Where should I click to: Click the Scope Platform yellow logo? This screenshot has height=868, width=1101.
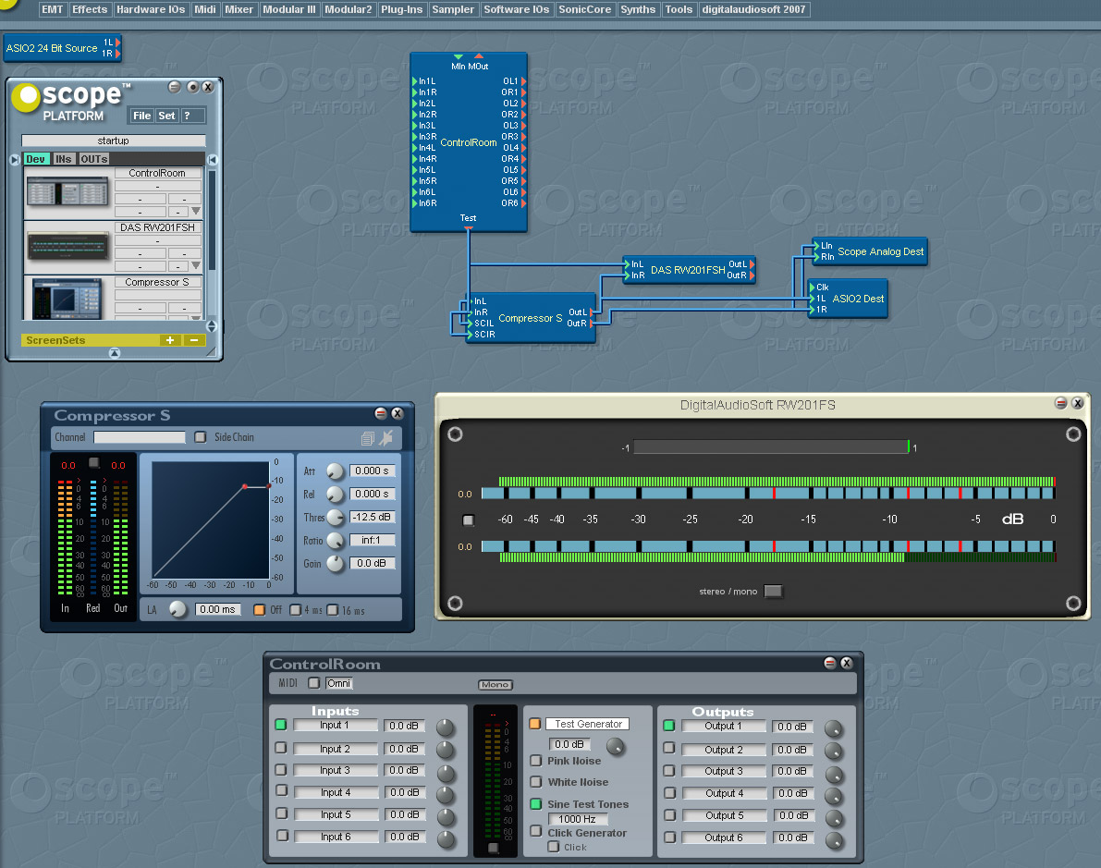coord(26,98)
